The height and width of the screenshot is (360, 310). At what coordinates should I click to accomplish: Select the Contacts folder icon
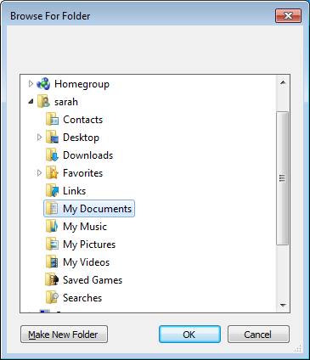click(52, 120)
